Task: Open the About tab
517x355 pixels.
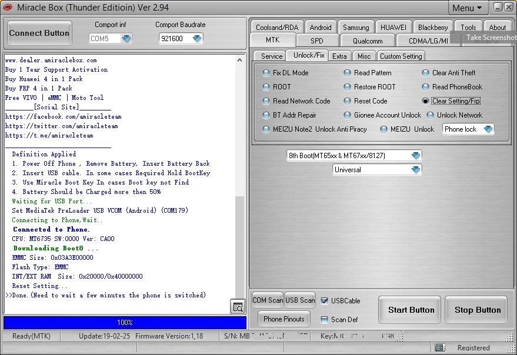Action: (x=497, y=28)
